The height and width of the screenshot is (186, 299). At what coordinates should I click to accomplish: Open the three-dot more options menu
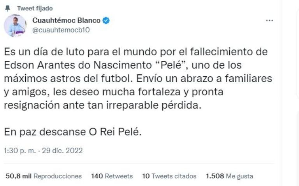click(269, 21)
